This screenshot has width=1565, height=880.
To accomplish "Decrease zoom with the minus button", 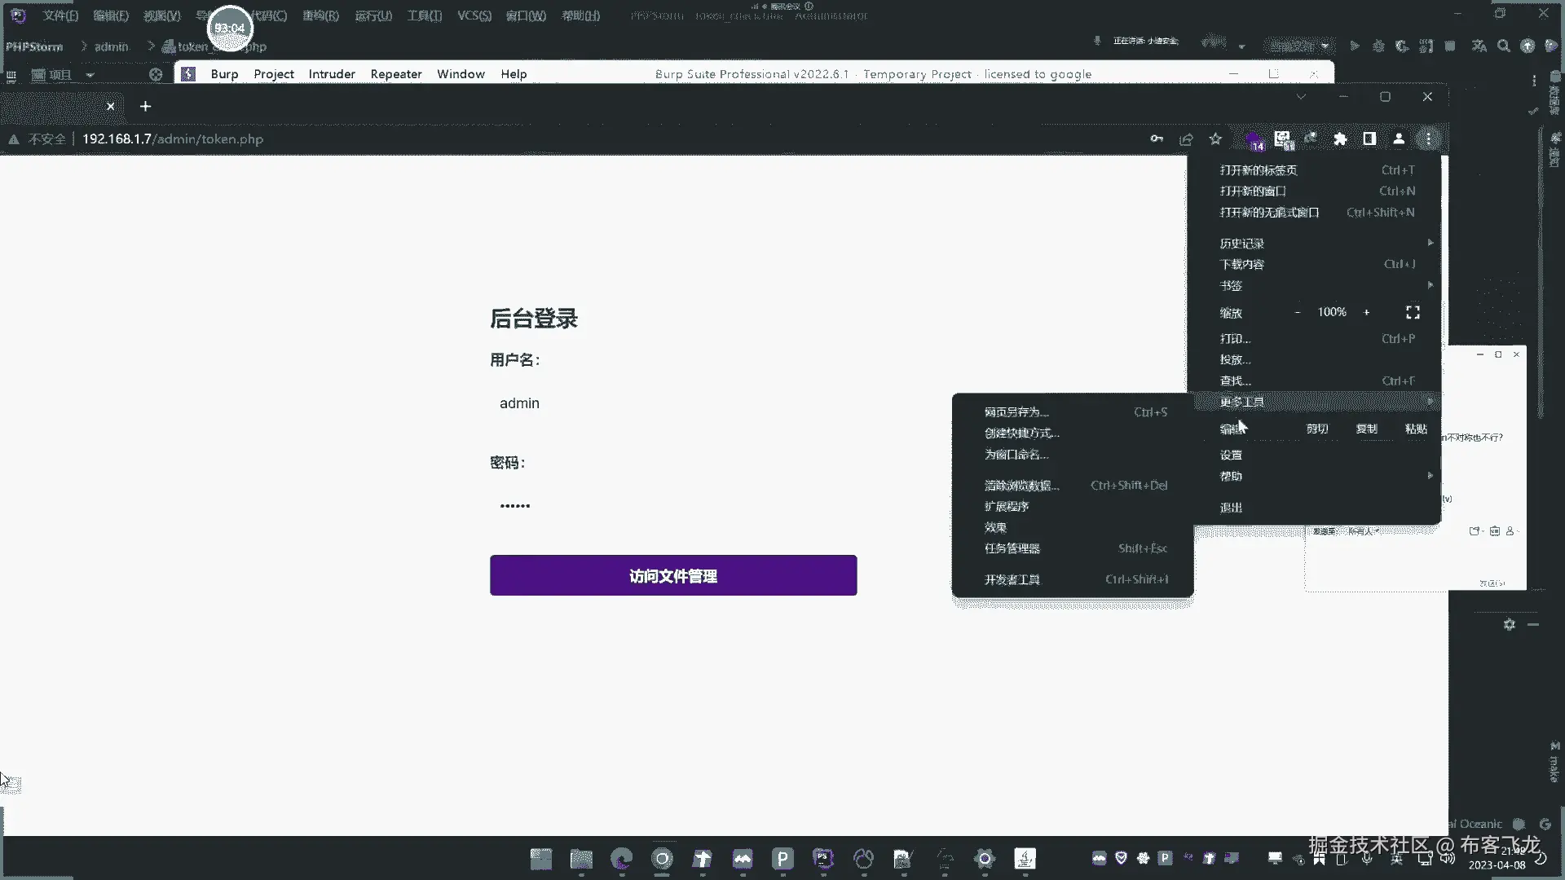I will click(x=1298, y=313).
